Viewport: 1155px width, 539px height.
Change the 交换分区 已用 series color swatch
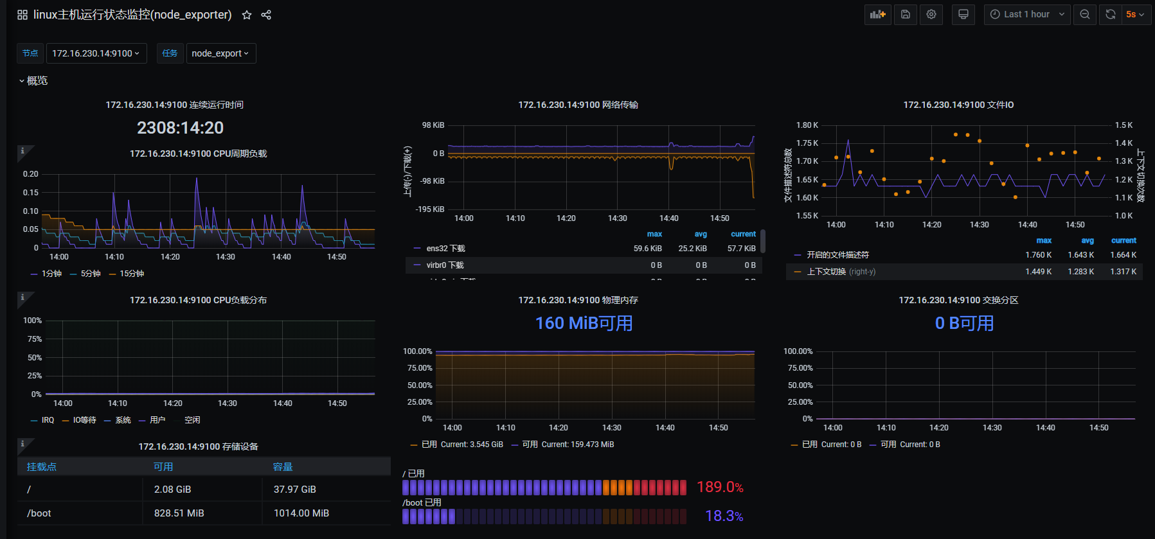794,445
